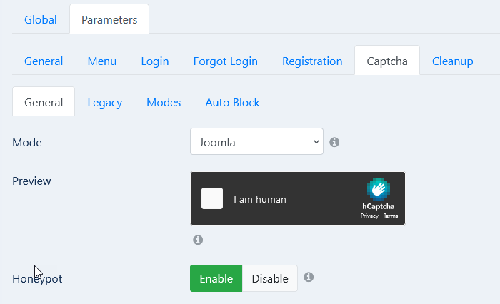The height and width of the screenshot is (304, 500).
Task: Select the Legacy captcha sub-tab
Action: [x=105, y=102]
